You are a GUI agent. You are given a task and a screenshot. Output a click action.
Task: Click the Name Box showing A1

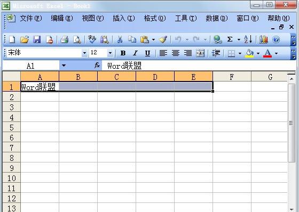click(31, 66)
